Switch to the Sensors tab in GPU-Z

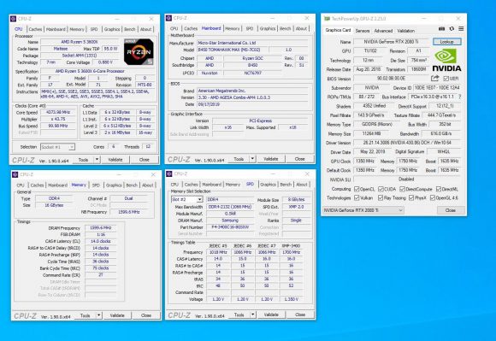[363, 31]
